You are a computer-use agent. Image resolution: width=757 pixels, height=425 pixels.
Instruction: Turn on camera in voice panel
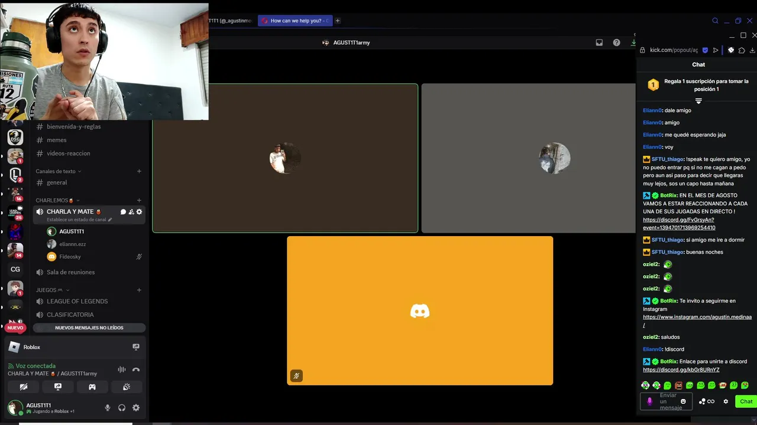24,387
